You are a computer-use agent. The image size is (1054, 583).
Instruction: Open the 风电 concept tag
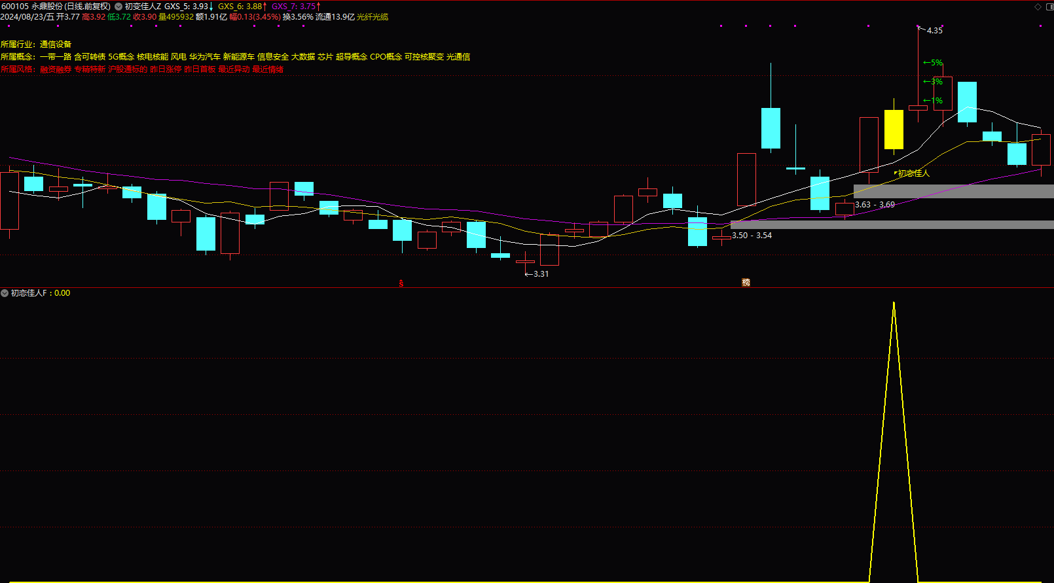click(179, 57)
